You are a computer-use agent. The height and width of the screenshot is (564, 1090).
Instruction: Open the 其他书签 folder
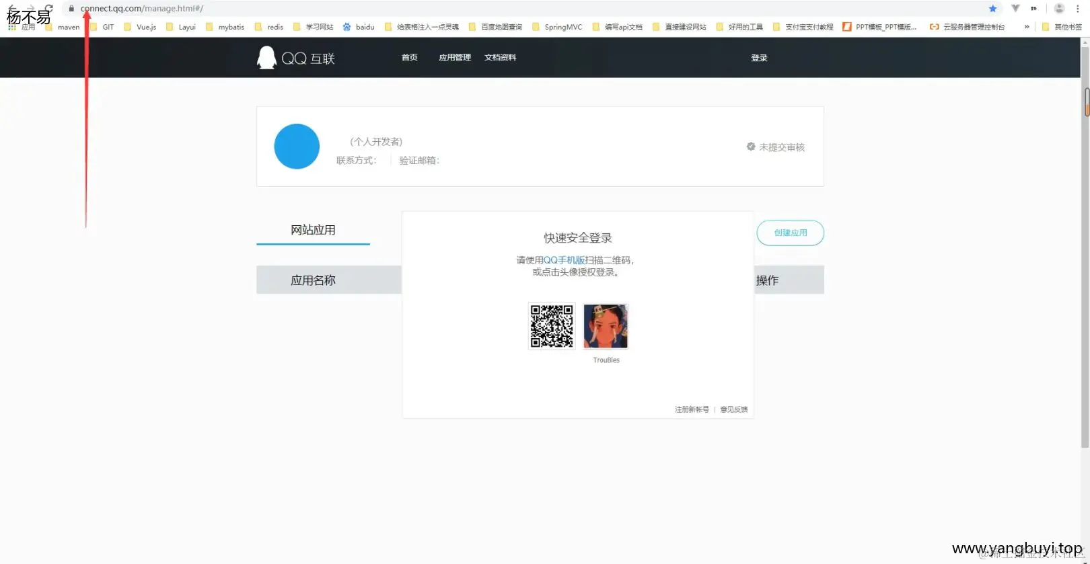point(1062,27)
